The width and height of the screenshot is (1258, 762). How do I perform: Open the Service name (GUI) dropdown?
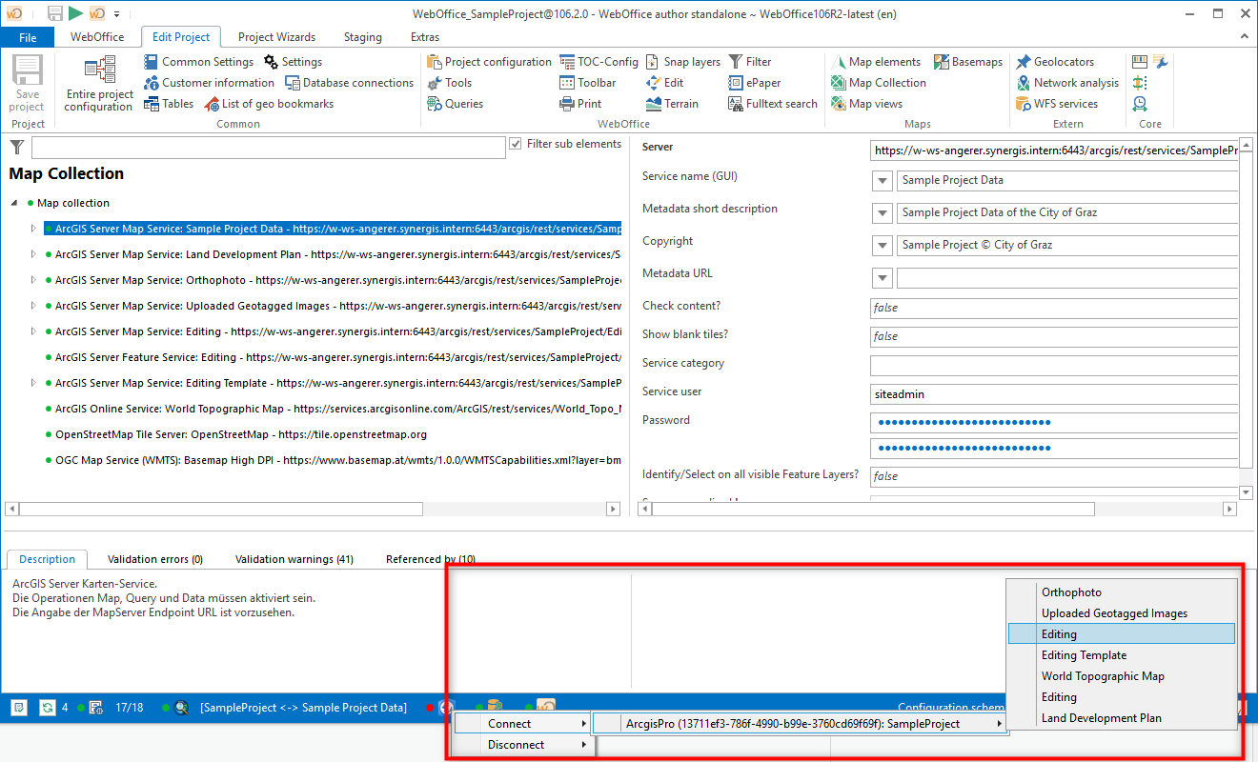(x=882, y=180)
